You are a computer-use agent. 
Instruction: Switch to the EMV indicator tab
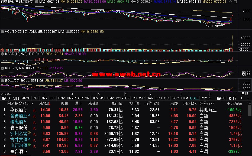pyautogui.click(x=111, y=98)
